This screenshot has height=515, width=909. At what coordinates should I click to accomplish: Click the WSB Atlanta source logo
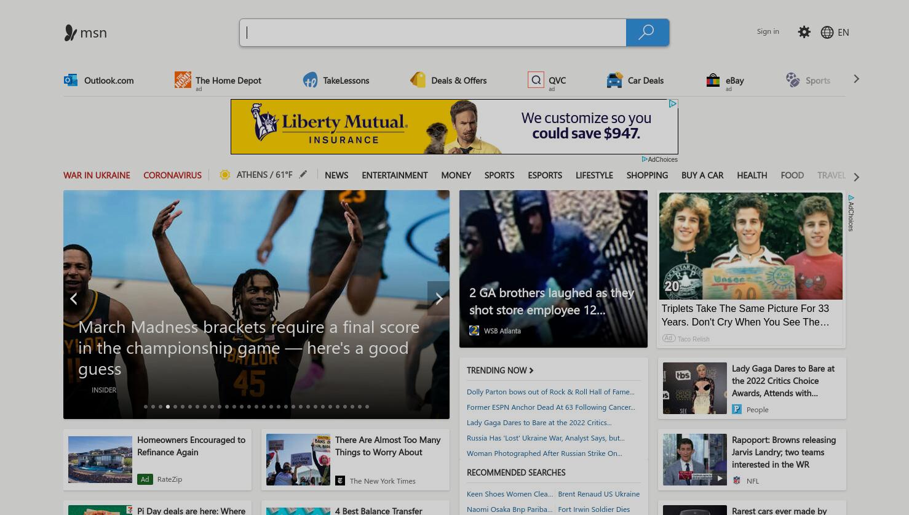click(474, 330)
